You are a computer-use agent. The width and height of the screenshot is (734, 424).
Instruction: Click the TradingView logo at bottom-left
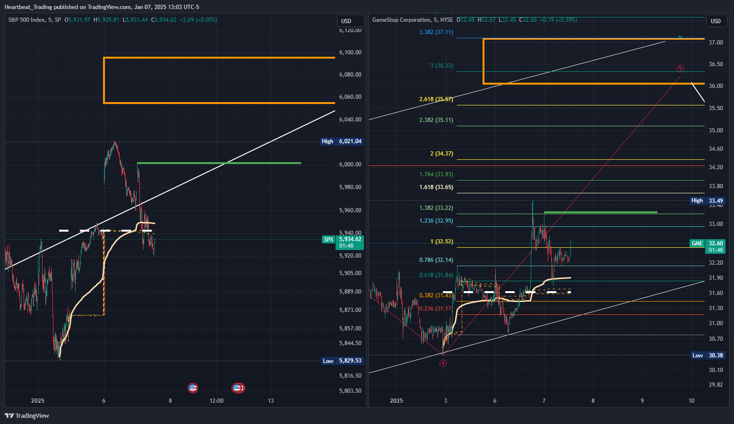coord(27,415)
